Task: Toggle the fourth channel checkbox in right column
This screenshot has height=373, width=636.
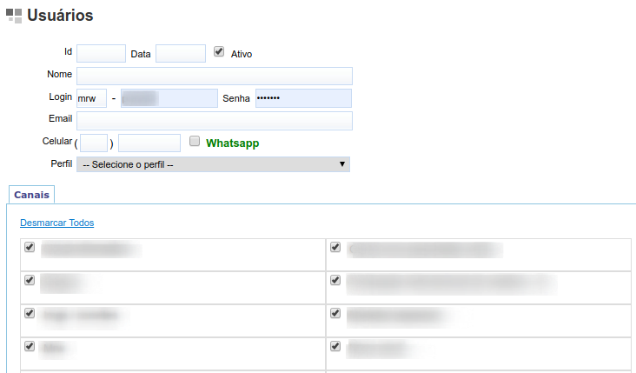Action: pyautogui.click(x=335, y=345)
